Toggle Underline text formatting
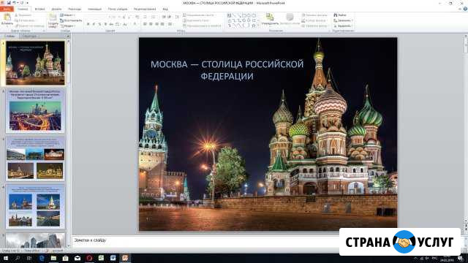The image size is (468, 263). (x=99, y=24)
